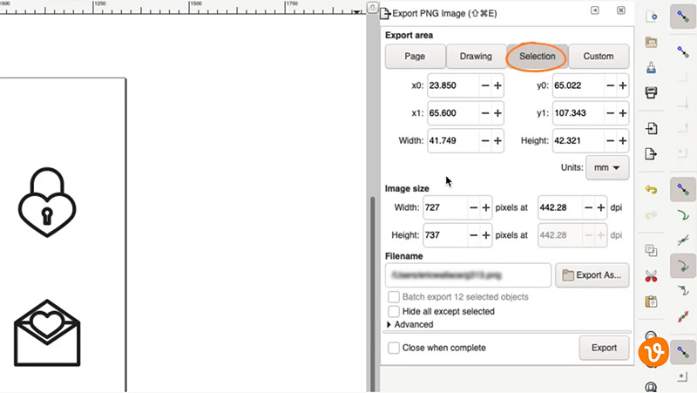The width and height of the screenshot is (697, 393).
Task: Click the Filename text field
Action: (468, 275)
